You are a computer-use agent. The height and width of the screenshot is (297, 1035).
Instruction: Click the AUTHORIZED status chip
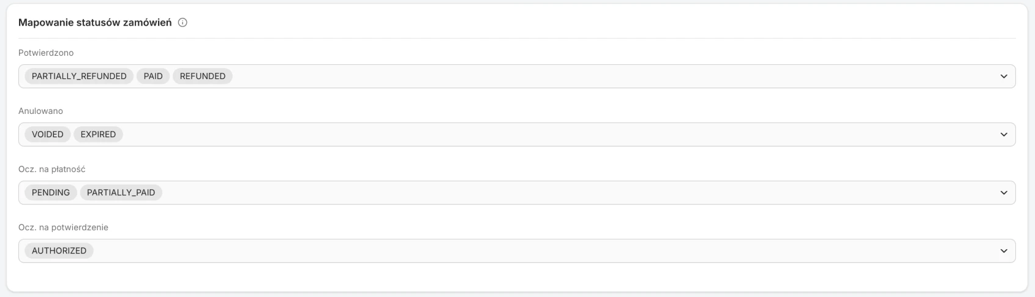pos(59,251)
